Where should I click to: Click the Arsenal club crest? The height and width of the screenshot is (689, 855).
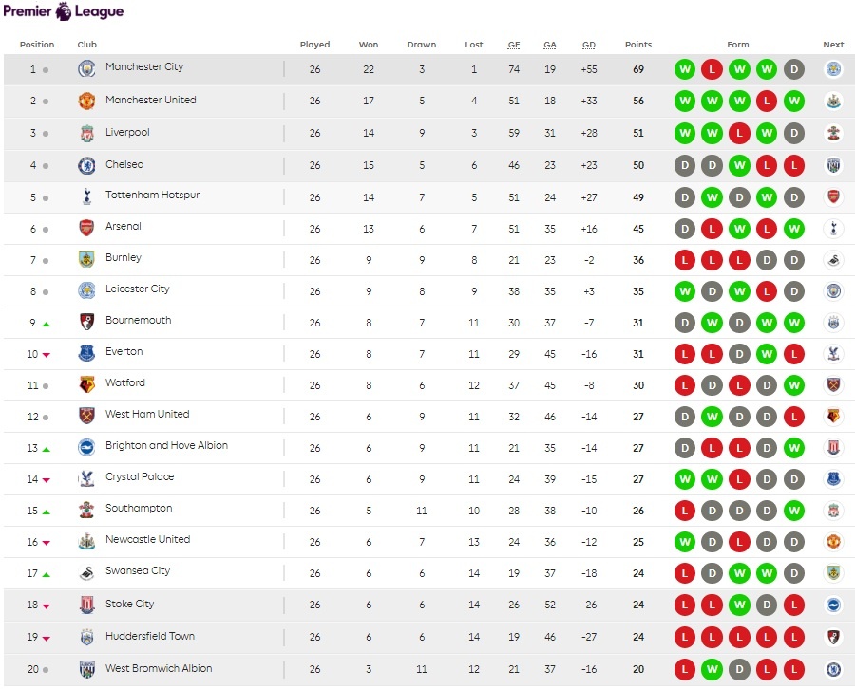coord(87,228)
